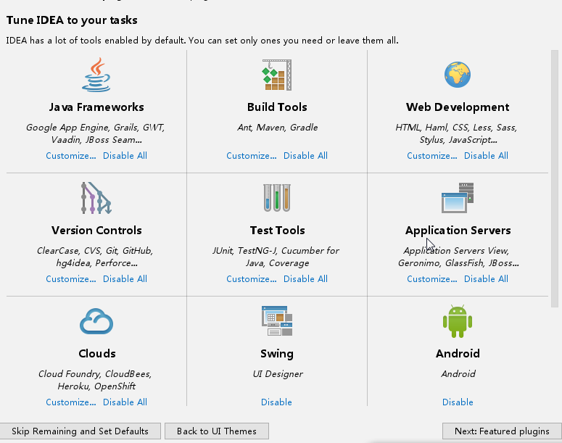Open Customize for Test Tools
The image size is (562, 443).
coord(251,279)
